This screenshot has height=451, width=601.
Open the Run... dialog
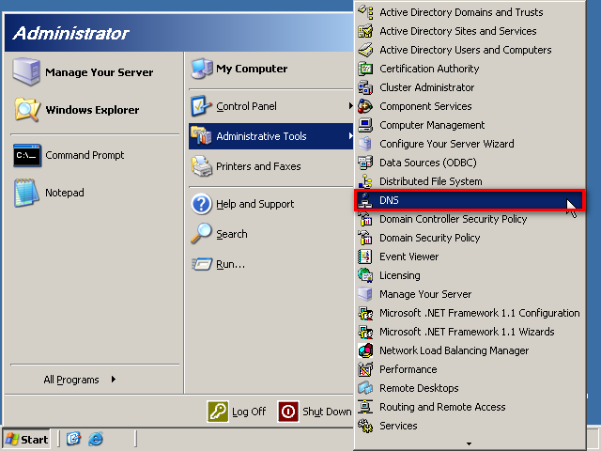pos(271,264)
